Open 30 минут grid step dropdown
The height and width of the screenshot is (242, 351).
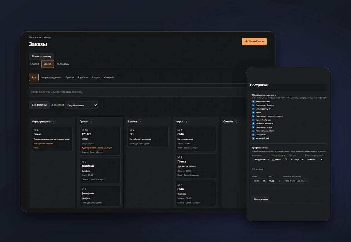tap(297, 160)
